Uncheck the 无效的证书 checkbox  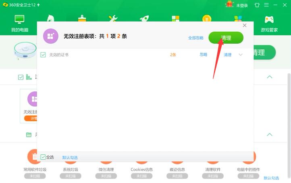(x=43, y=55)
